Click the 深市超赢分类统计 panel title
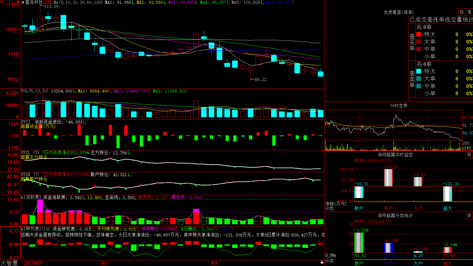 [395, 215]
